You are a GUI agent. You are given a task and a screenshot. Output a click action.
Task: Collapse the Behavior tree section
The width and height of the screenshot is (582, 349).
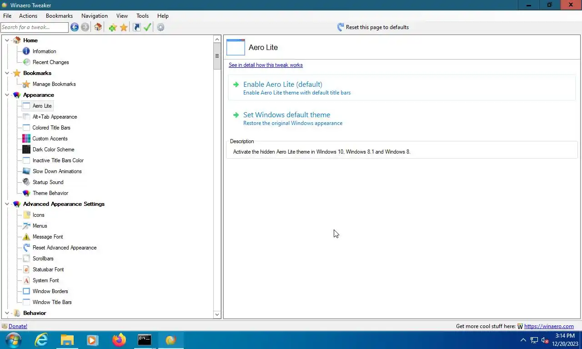pos(7,313)
